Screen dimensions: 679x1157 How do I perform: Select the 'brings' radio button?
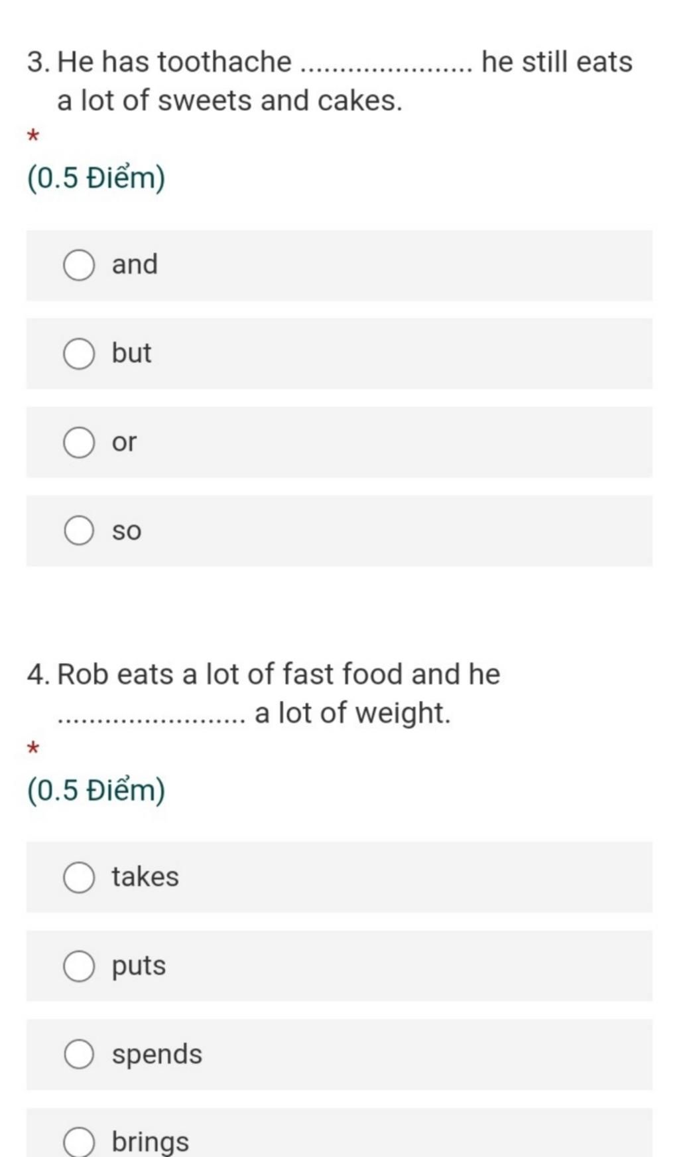pos(79,1143)
